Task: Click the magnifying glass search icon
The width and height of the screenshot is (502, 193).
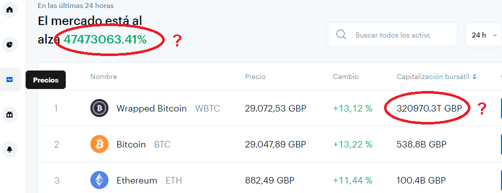Action: [x=341, y=34]
